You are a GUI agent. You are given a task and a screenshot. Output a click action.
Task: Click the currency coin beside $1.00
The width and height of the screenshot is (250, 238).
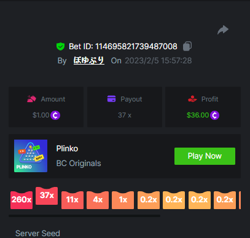tap(55, 115)
